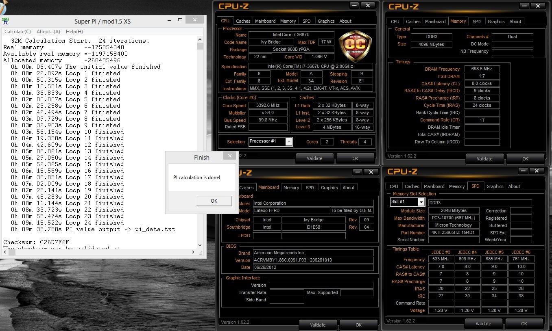
Task: Switch to Graphics tab in SPD window
Action: click(x=495, y=186)
